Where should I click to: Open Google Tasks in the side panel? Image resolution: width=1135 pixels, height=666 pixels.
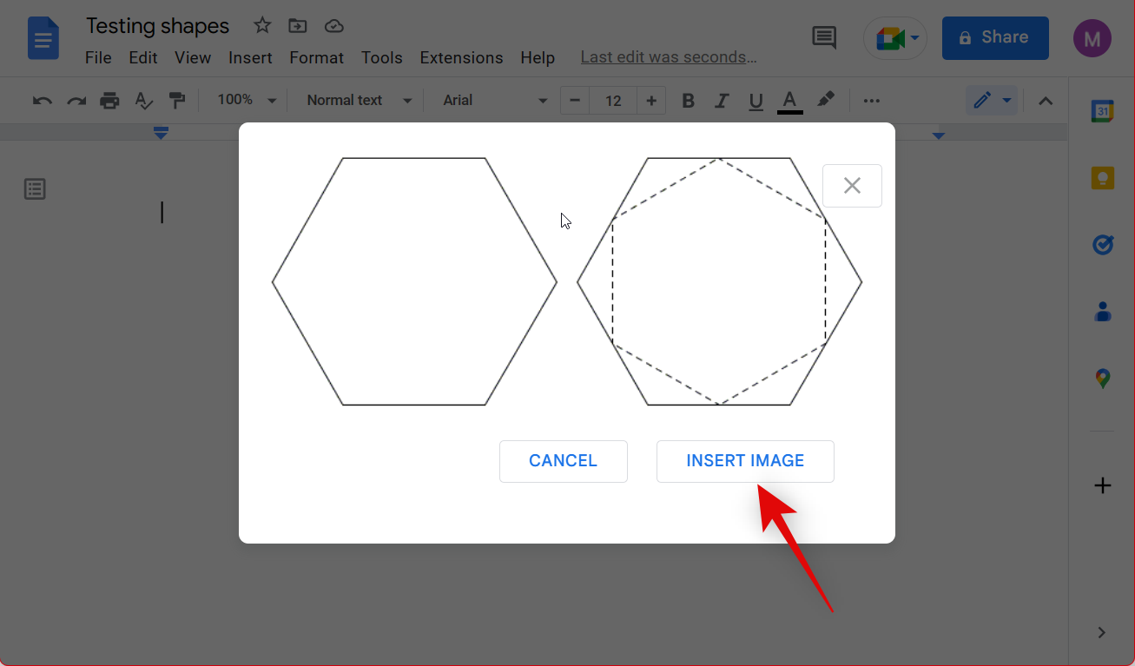tap(1102, 245)
